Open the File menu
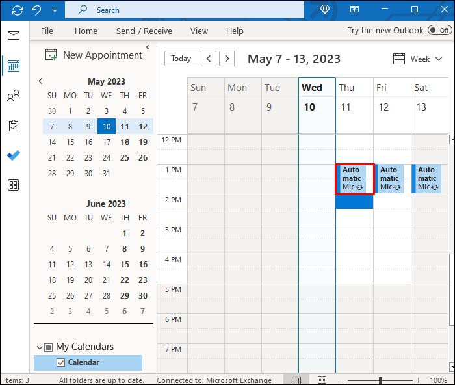The width and height of the screenshot is (455, 385). click(47, 31)
